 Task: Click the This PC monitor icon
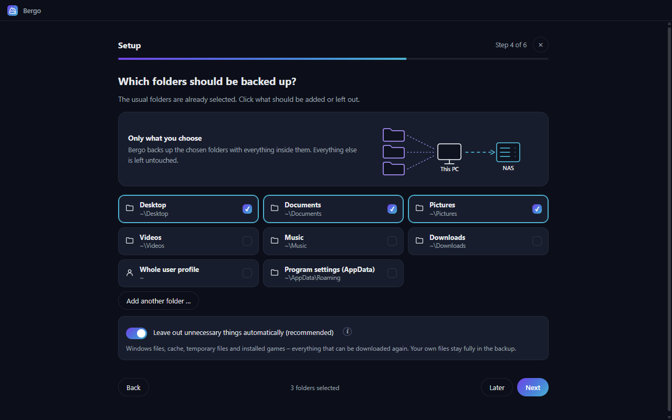(x=449, y=153)
